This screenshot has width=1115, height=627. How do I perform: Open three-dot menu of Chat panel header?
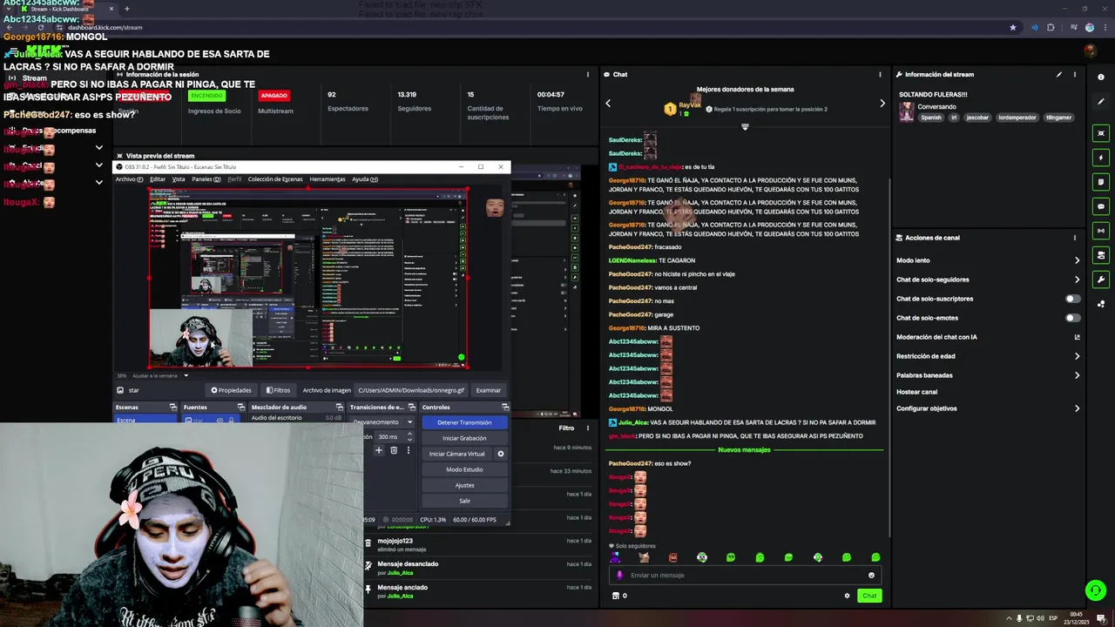click(880, 74)
